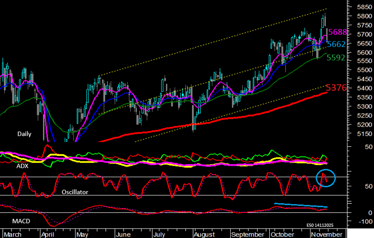Click the green 5592 moving average label
Image resolution: width=374 pixels, height=238 pixels.
[336, 57]
